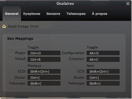Go to the Telescopes tab
The image size is (132, 99).
point(76,14)
